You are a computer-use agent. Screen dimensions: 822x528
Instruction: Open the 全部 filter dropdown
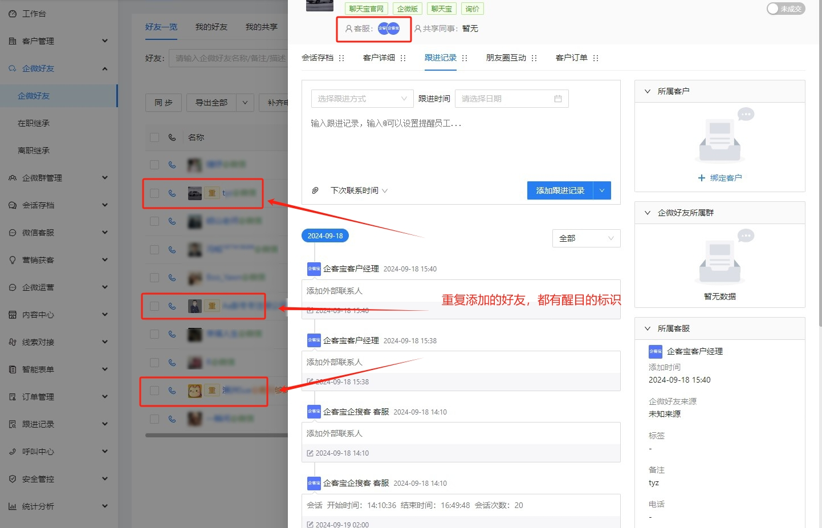586,238
